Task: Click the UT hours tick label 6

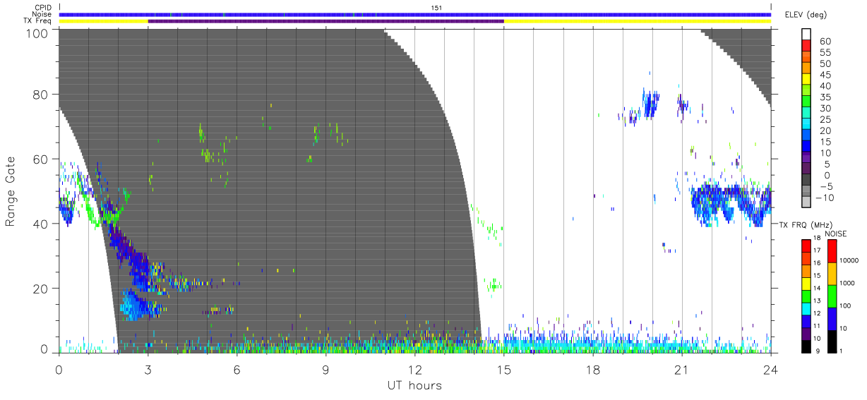Action: click(x=237, y=370)
